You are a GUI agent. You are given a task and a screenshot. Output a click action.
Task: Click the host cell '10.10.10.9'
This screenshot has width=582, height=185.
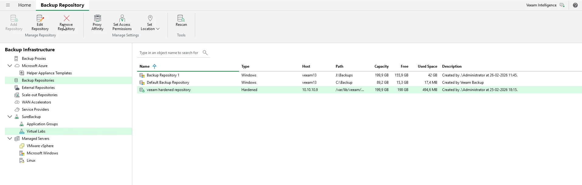click(x=310, y=90)
